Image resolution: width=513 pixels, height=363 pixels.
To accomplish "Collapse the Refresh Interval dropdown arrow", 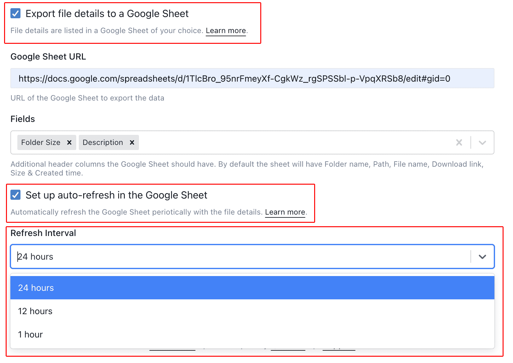I will coord(482,256).
